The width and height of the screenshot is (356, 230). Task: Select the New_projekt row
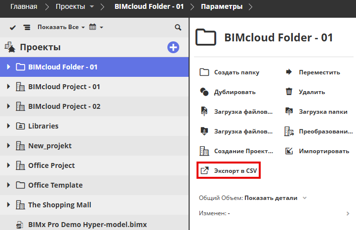click(x=94, y=146)
